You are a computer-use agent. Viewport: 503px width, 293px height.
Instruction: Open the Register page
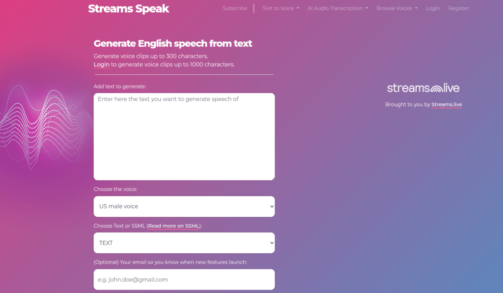458,8
